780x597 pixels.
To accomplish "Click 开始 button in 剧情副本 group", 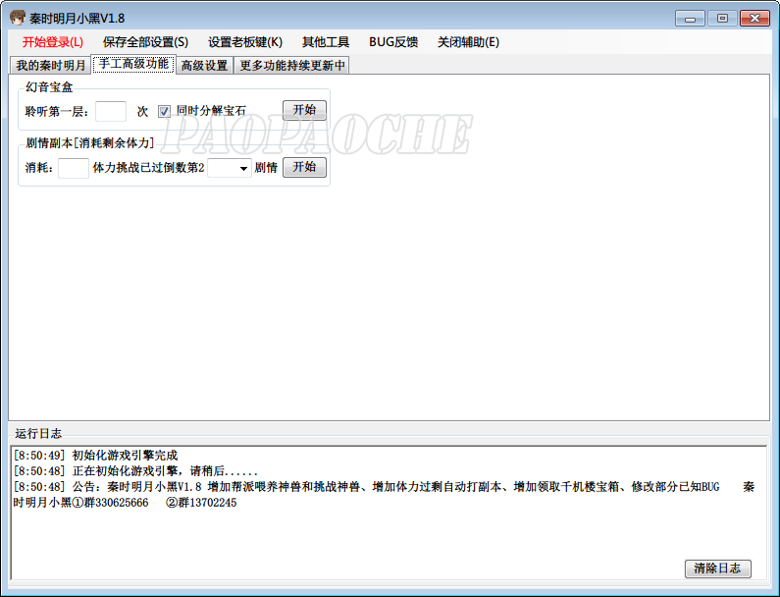I will [x=304, y=167].
